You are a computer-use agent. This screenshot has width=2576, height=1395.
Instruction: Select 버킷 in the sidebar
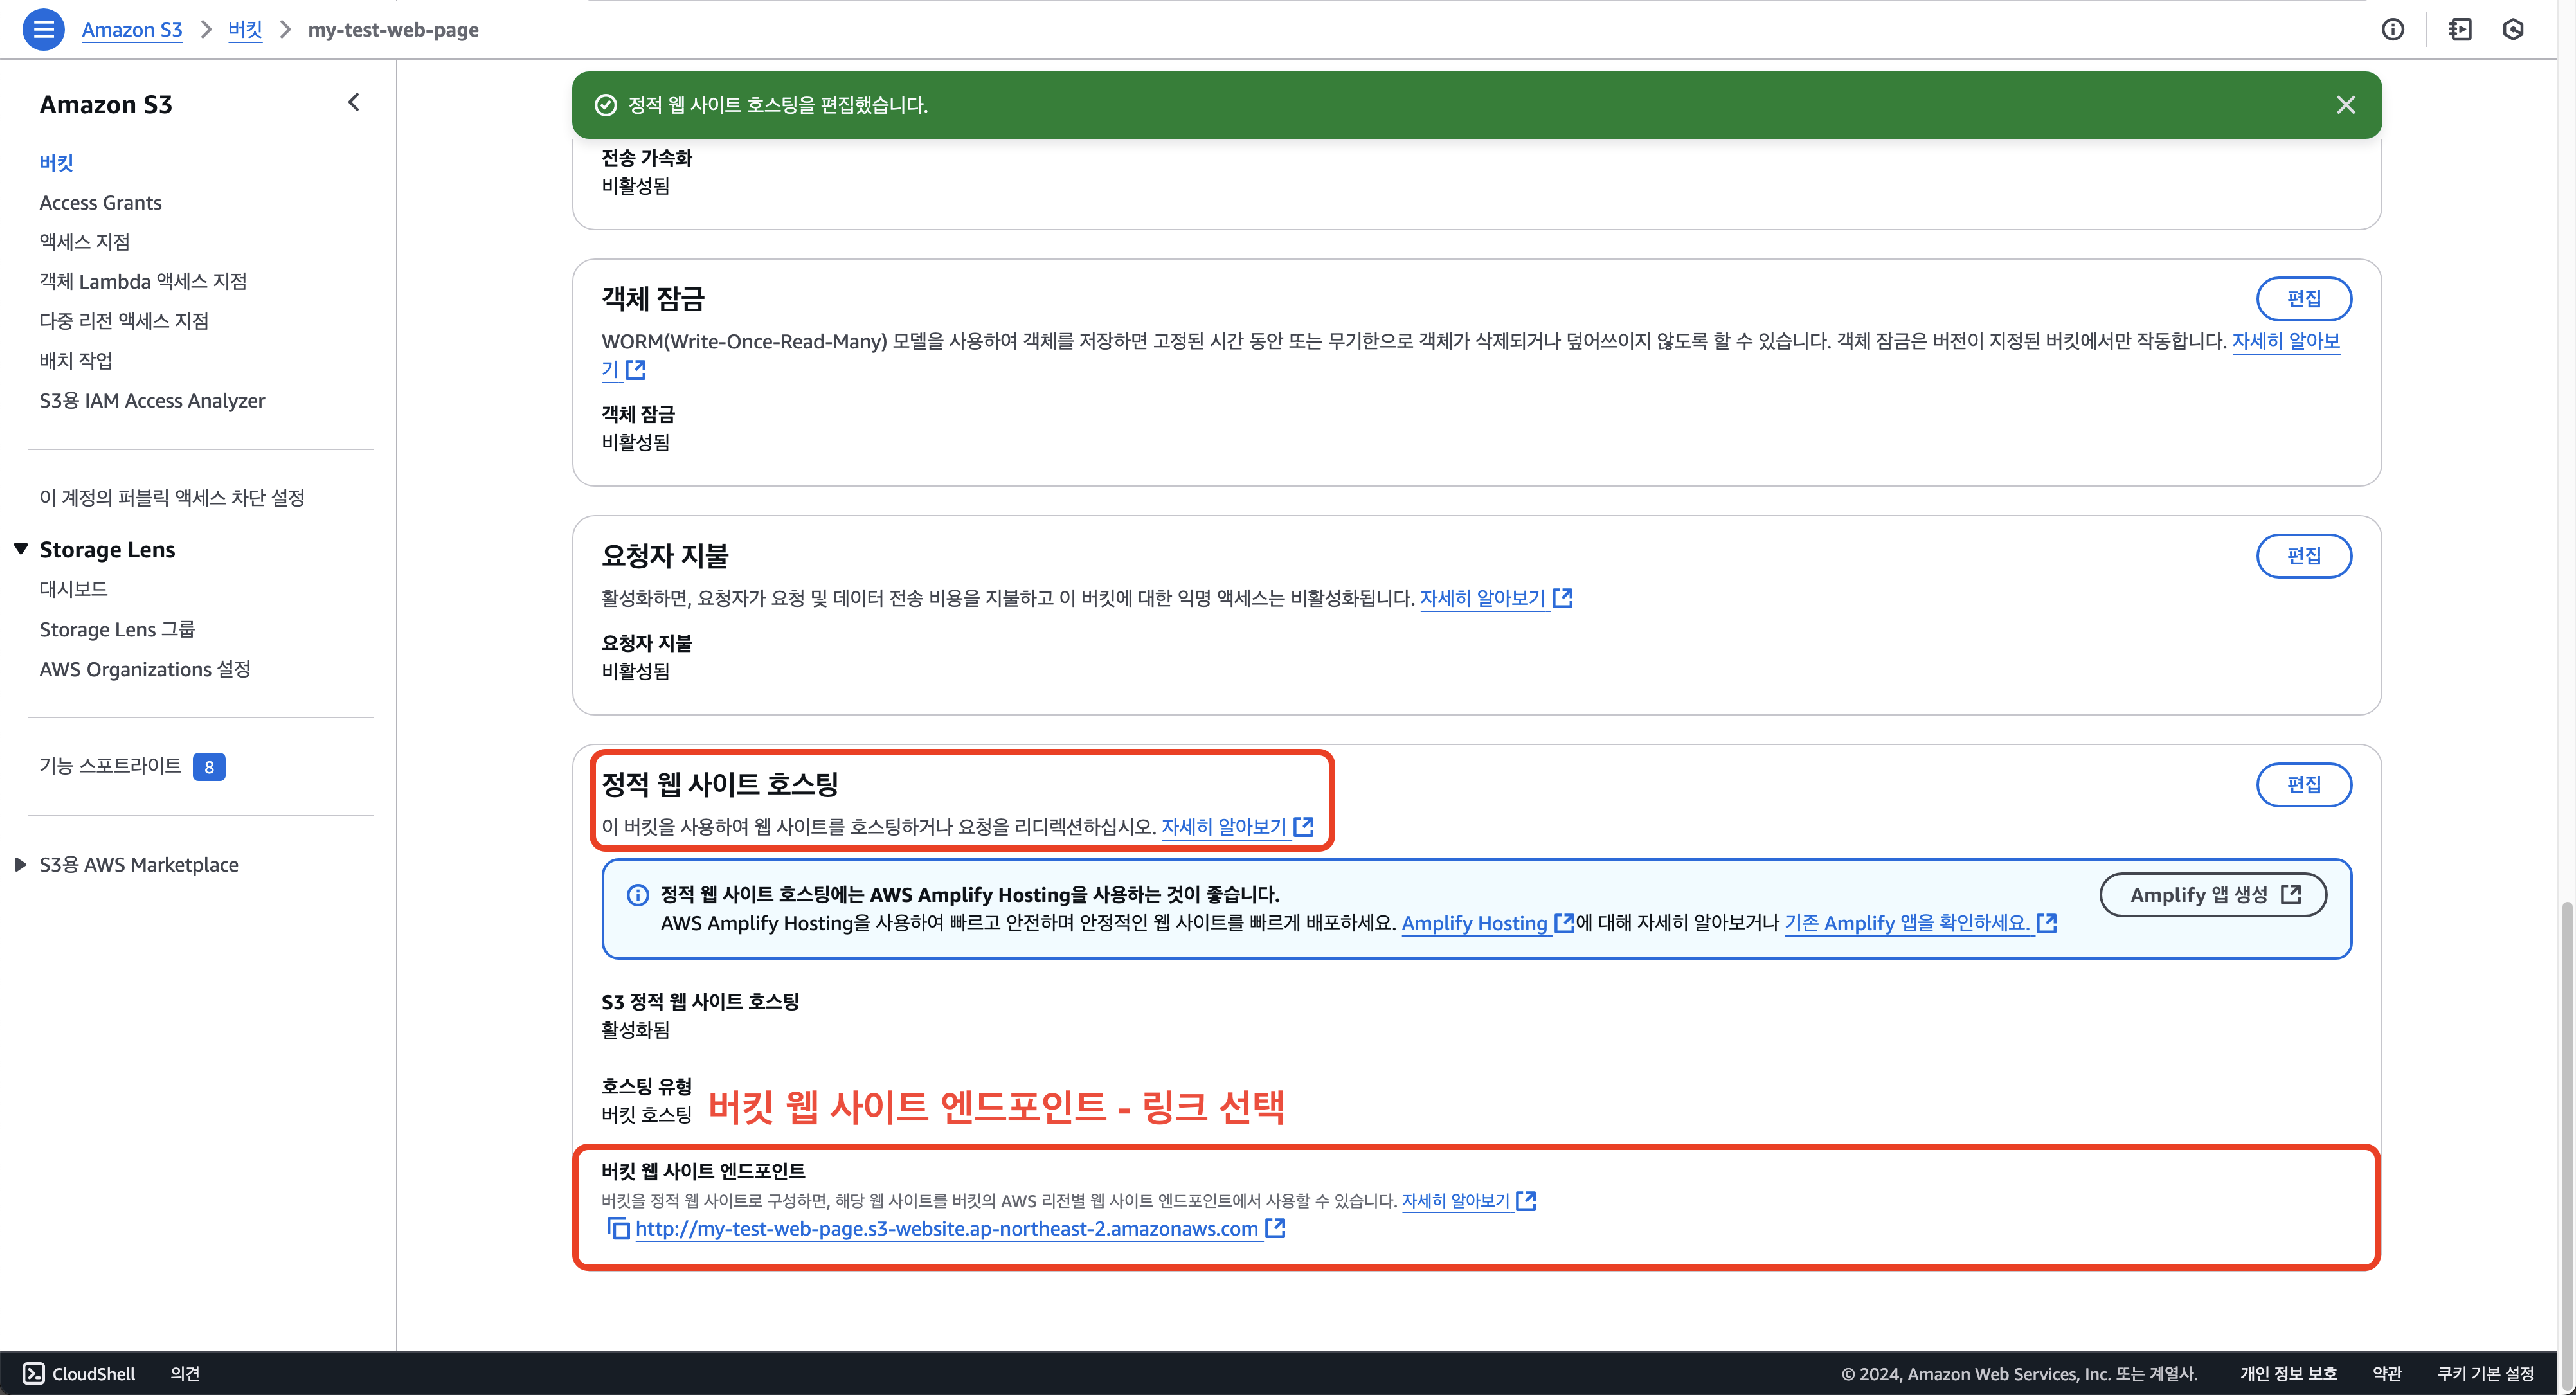[57, 162]
